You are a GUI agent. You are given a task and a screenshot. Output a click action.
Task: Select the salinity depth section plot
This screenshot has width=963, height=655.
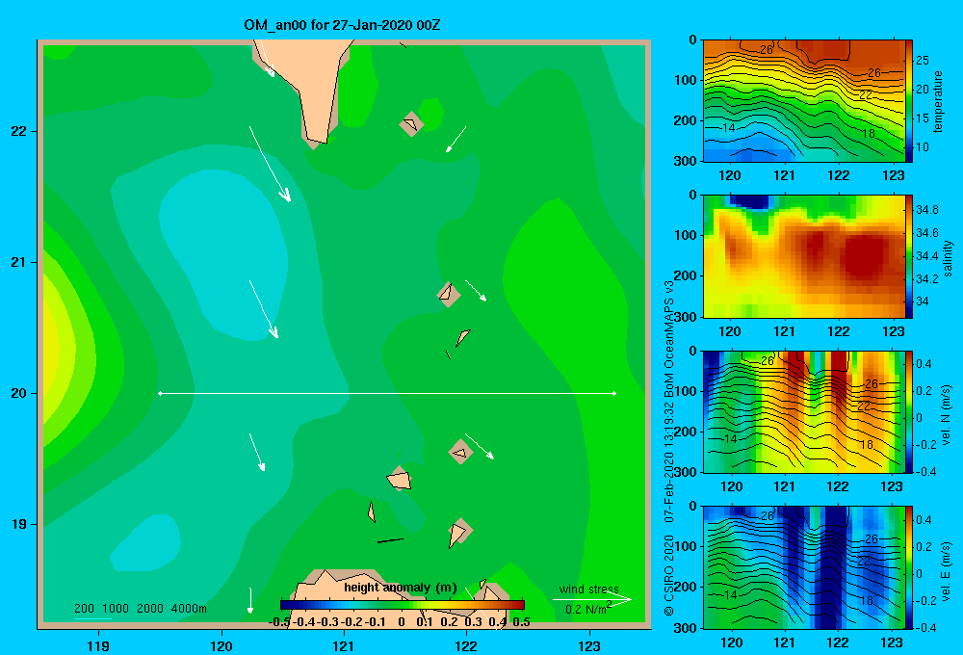(804, 256)
